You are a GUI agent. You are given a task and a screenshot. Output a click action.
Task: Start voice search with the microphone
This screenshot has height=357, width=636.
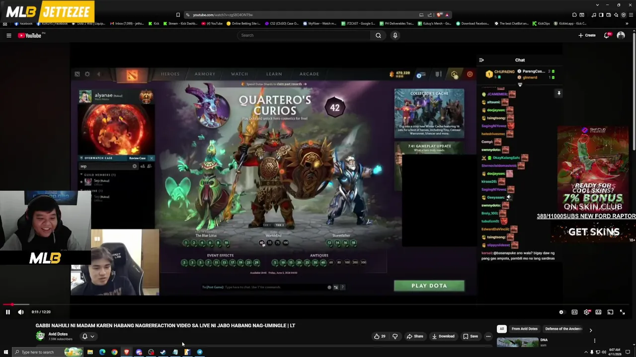(x=395, y=35)
